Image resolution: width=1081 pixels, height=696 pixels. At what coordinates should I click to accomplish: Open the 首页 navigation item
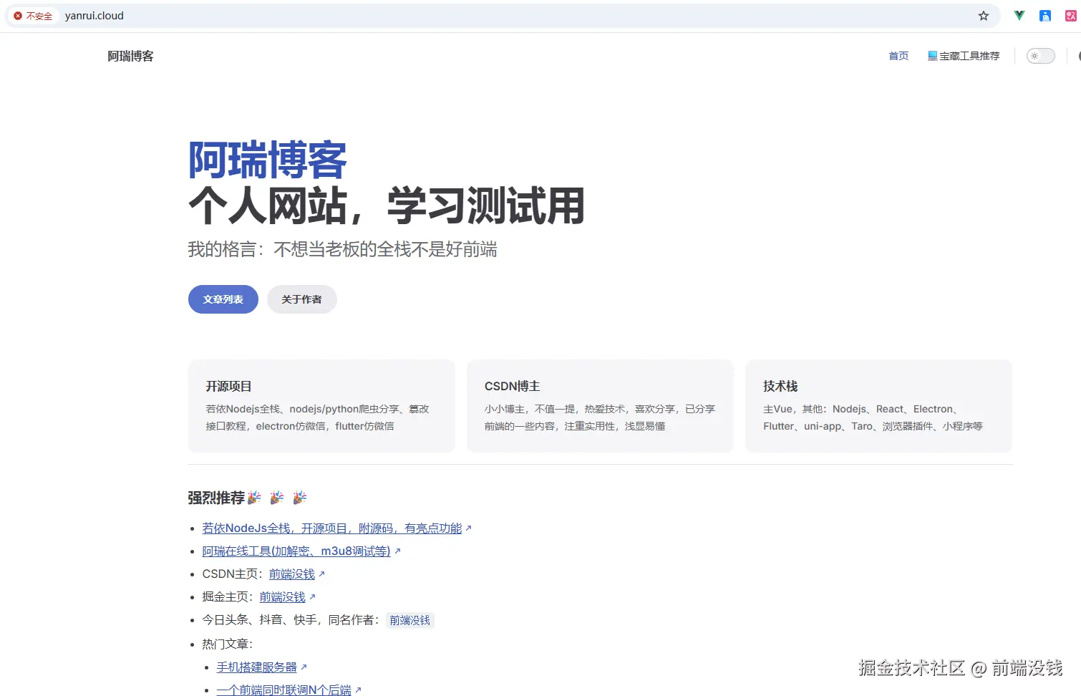(x=898, y=56)
